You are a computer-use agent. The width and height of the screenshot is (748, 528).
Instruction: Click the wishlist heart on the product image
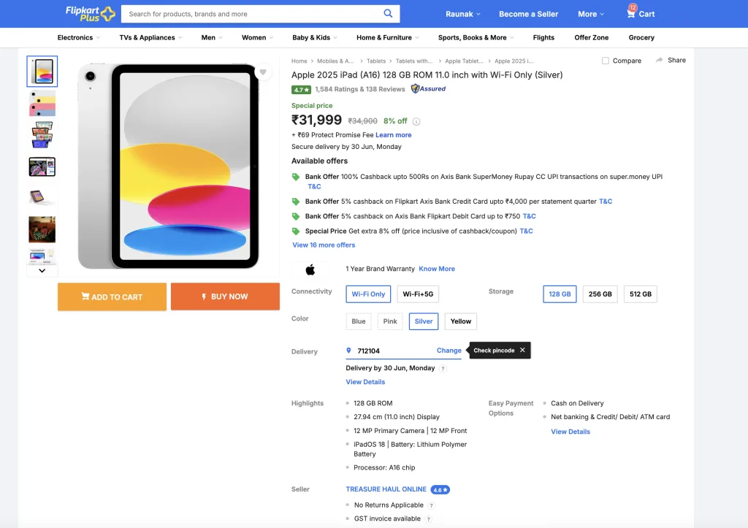[263, 72]
